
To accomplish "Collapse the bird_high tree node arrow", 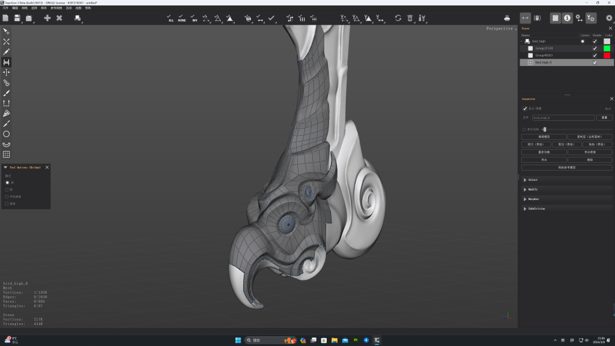I will coord(522,41).
